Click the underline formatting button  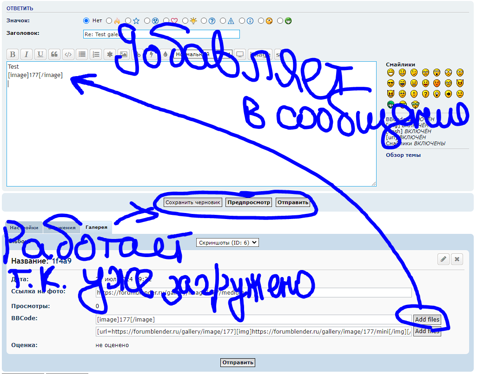(x=40, y=54)
